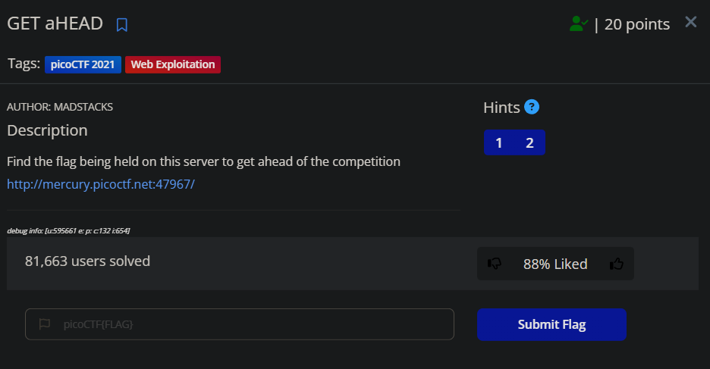Click the GET aHEAD challenge title

point(55,23)
